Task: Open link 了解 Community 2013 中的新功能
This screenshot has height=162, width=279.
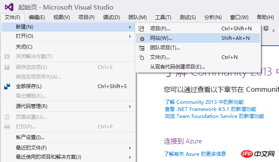Action: point(204,102)
